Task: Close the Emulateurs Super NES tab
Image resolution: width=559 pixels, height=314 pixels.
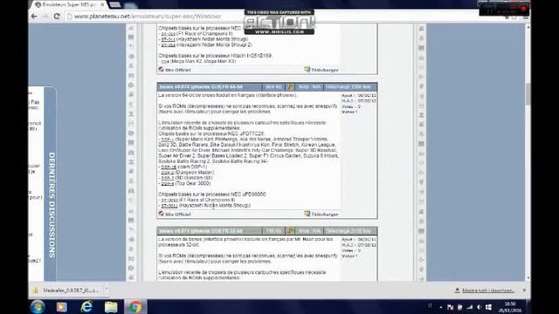Action: click(x=102, y=5)
